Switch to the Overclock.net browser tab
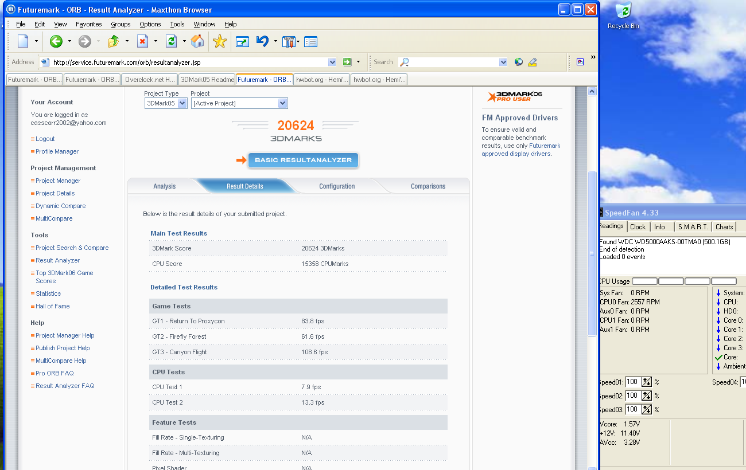This screenshot has width=746, height=470. [149, 80]
